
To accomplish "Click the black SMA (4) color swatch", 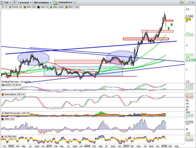I will (x=38, y=6).
